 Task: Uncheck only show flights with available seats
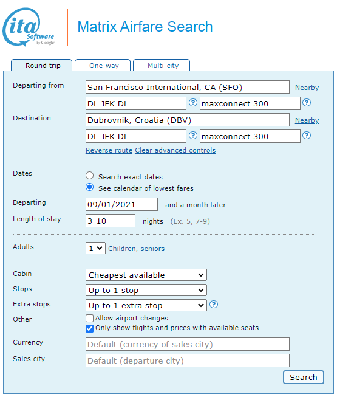coord(89,328)
